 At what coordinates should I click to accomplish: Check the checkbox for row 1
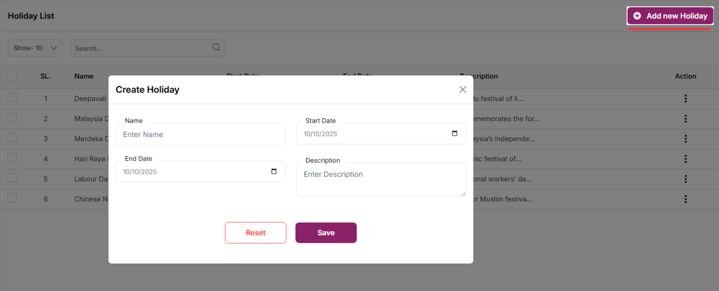click(12, 97)
